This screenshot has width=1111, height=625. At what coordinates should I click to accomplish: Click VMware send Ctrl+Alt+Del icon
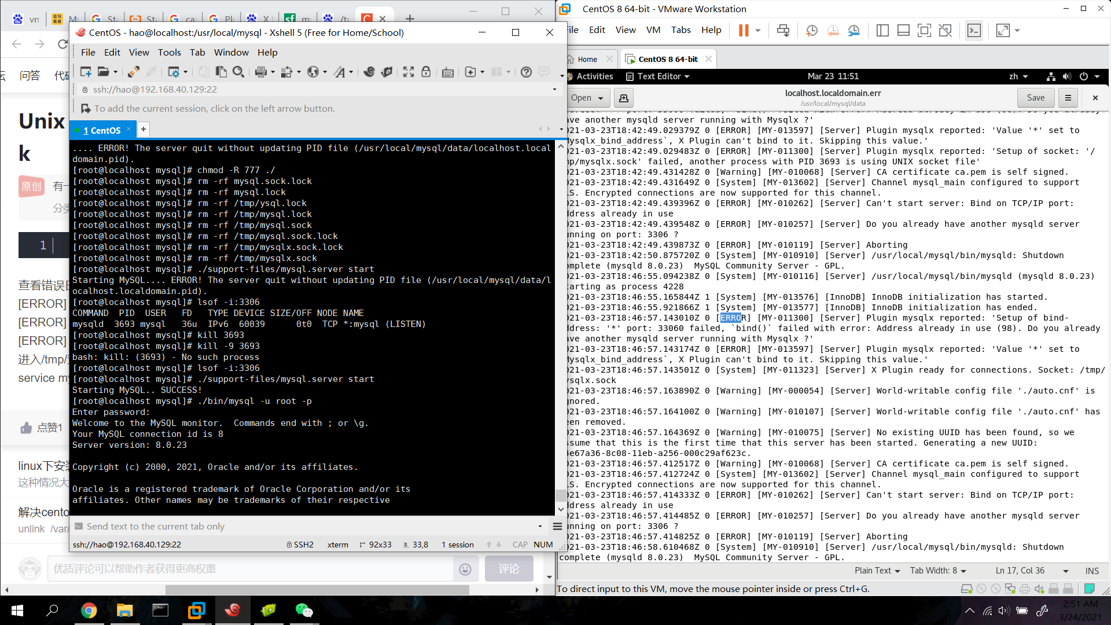click(783, 31)
